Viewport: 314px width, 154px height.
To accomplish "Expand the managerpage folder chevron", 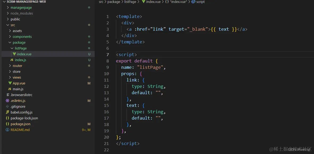I will point(8,8).
